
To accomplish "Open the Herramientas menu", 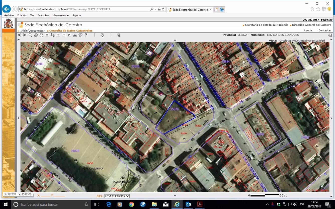I will (x=61, y=15).
